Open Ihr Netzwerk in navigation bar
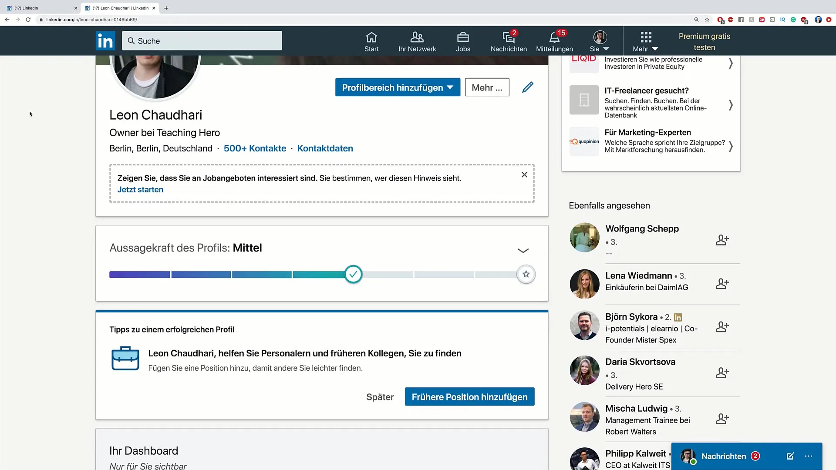 (x=417, y=41)
